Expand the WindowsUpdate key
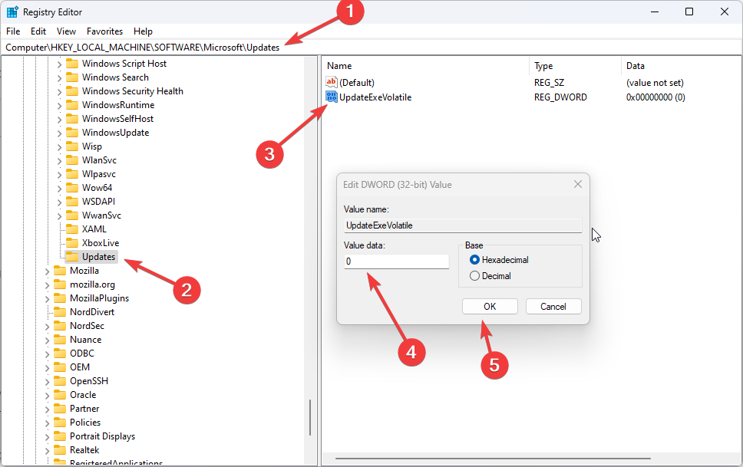 coord(59,133)
